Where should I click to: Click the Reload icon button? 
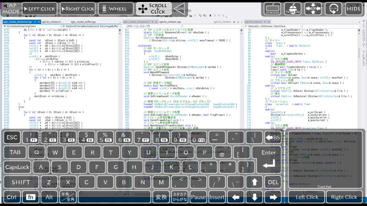[333, 9]
